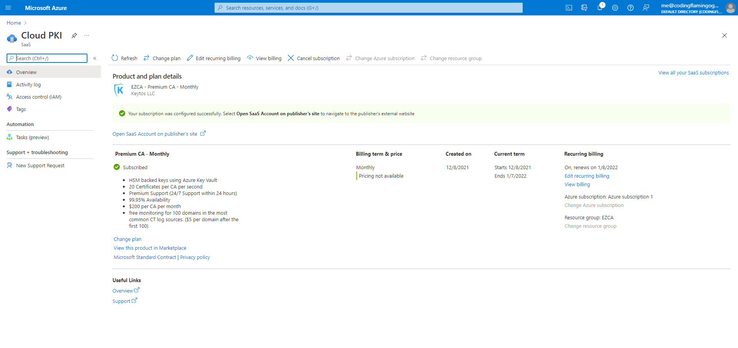Open the hamburger portal menu
Screen dimensions: 738x348
tap(8, 8)
